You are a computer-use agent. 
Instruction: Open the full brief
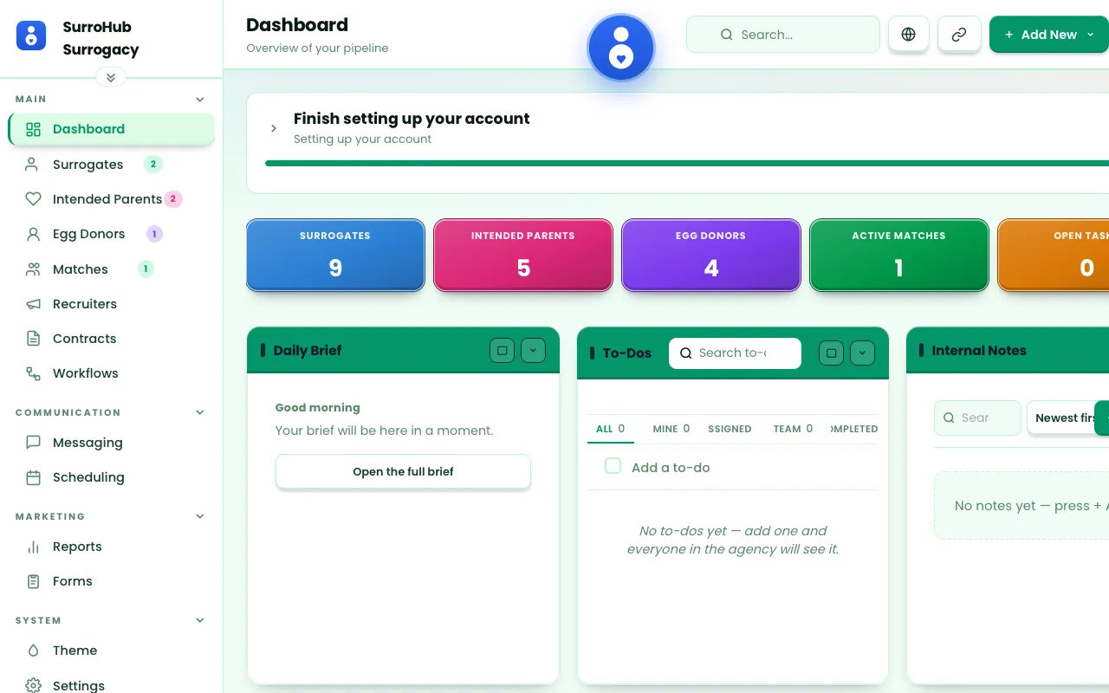[x=403, y=471]
